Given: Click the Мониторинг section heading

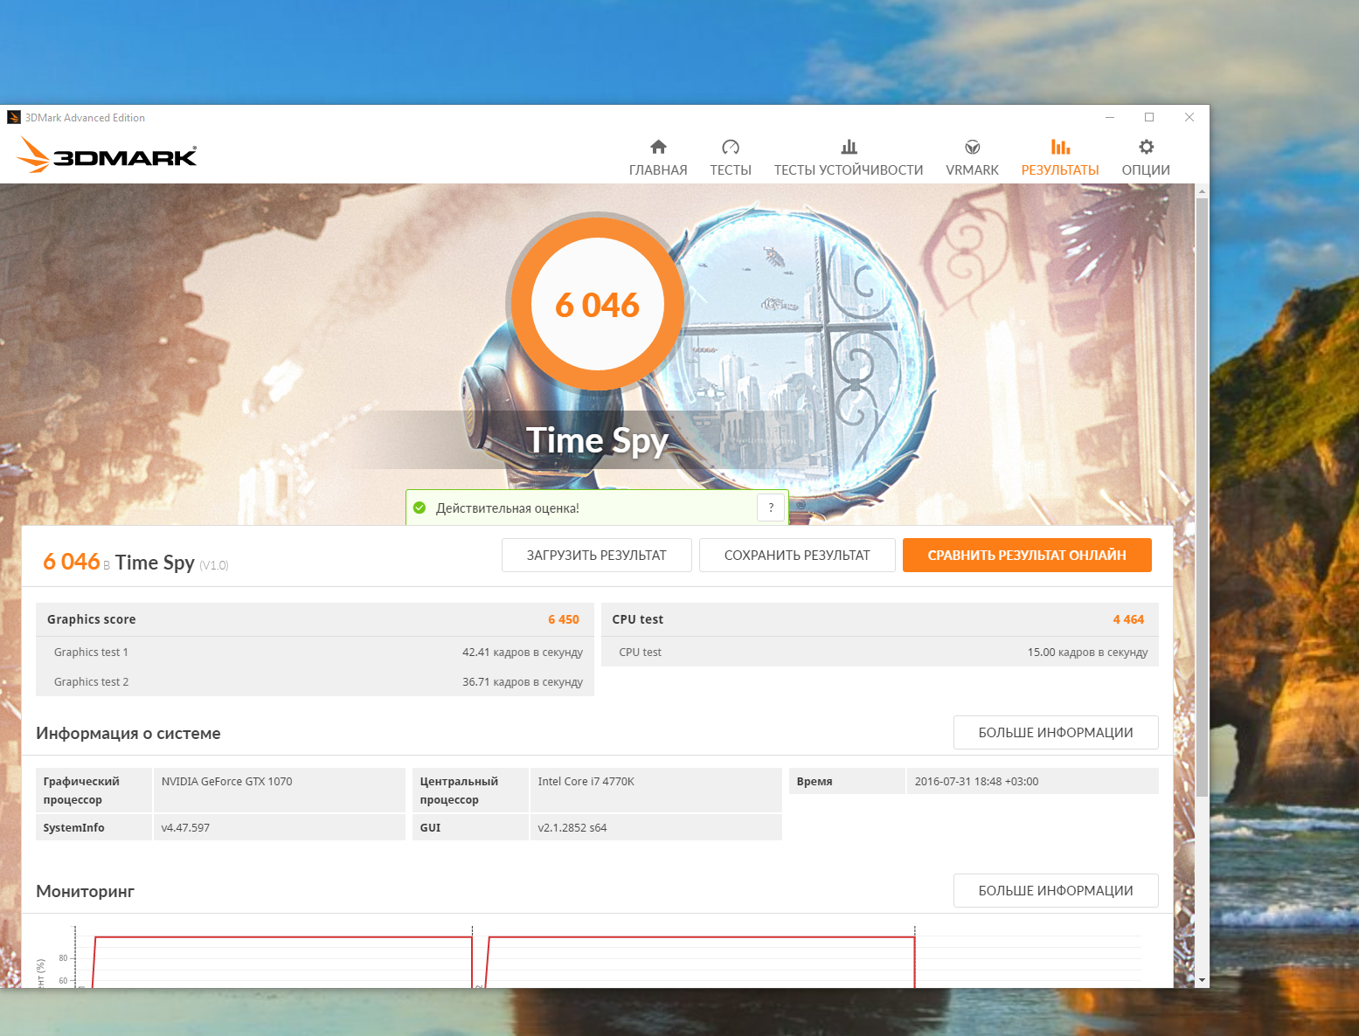Looking at the screenshot, I should point(85,892).
